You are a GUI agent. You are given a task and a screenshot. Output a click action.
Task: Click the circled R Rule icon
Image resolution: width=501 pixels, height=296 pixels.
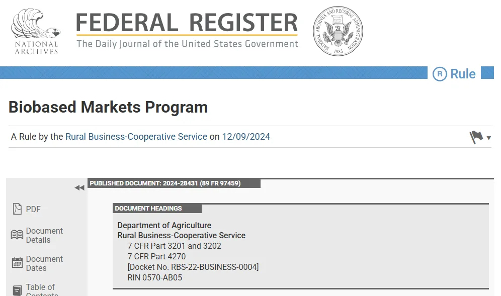[440, 74]
